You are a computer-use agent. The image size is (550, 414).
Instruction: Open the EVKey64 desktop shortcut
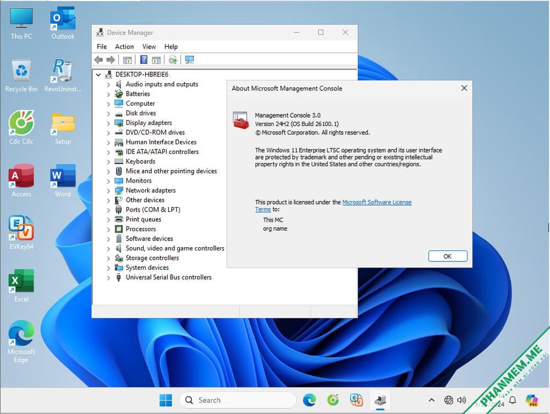(21, 233)
